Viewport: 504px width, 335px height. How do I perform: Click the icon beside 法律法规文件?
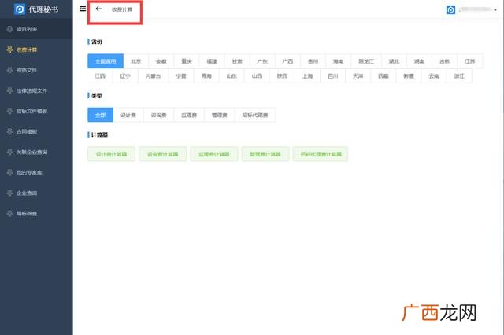point(9,90)
